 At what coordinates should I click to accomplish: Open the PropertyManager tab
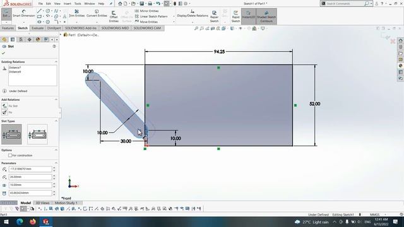click(x=13, y=39)
